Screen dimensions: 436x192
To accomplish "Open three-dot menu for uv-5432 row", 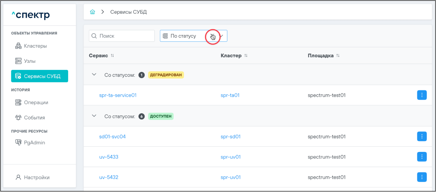I will (422, 177).
